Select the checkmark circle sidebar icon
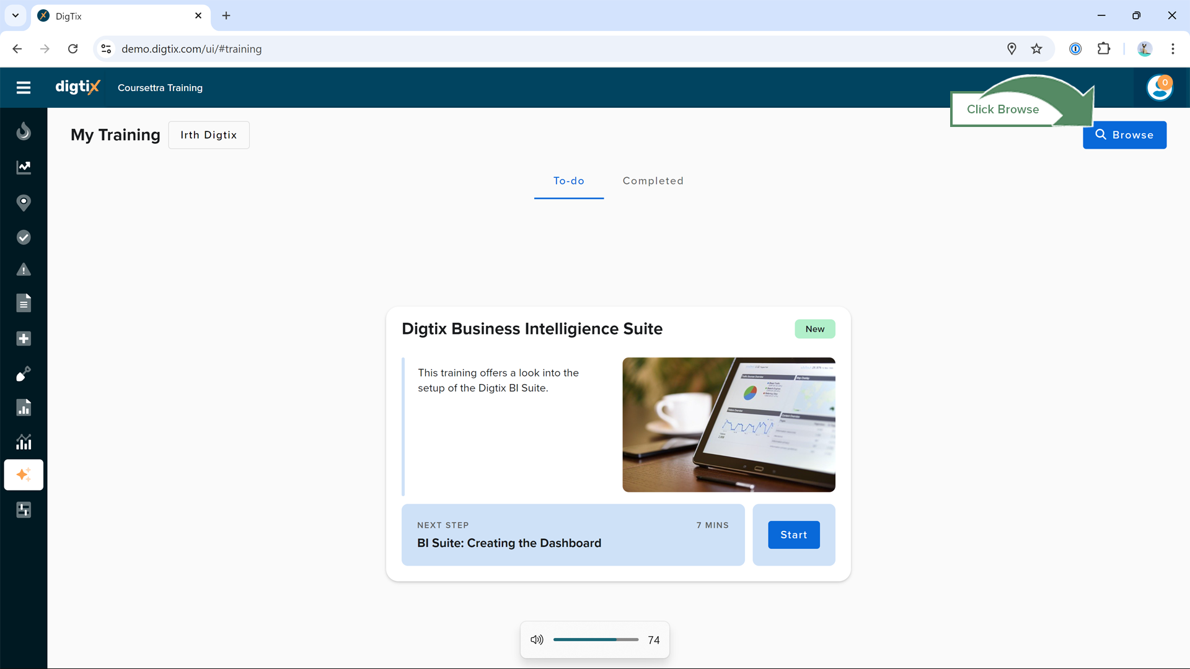 coord(24,237)
